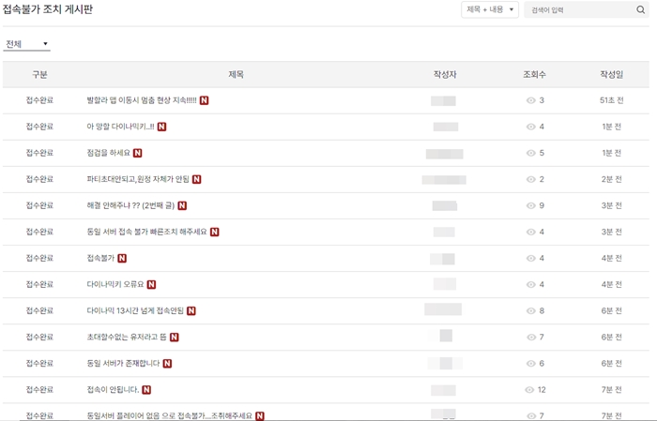The width and height of the screenshot is (657, 421).
Task: Click the search magnifier icon
Action: (641, 10)
